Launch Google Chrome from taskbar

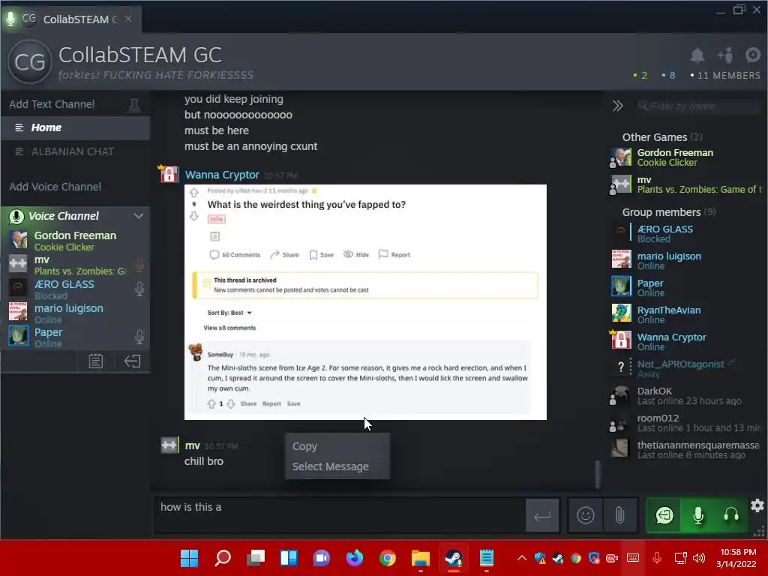coord(388,558)
